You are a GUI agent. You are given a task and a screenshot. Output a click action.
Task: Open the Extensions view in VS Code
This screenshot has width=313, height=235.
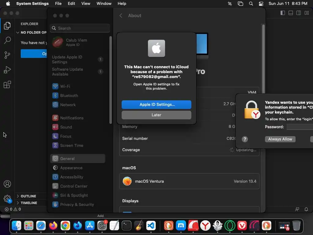click(x=7, y=84)
